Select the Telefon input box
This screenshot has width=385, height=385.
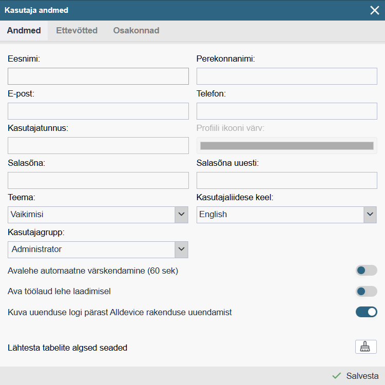click(x=286, y=111)
